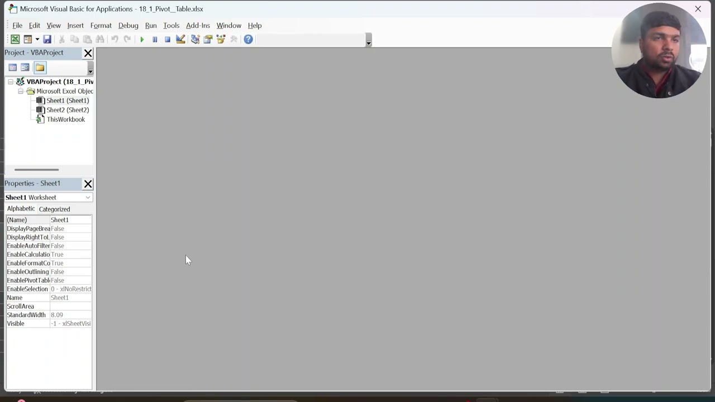The height and width of the screenshot is (402, 715).
Task: Click the (Name) property value Sheet1
Action: (x=71, y=220)
